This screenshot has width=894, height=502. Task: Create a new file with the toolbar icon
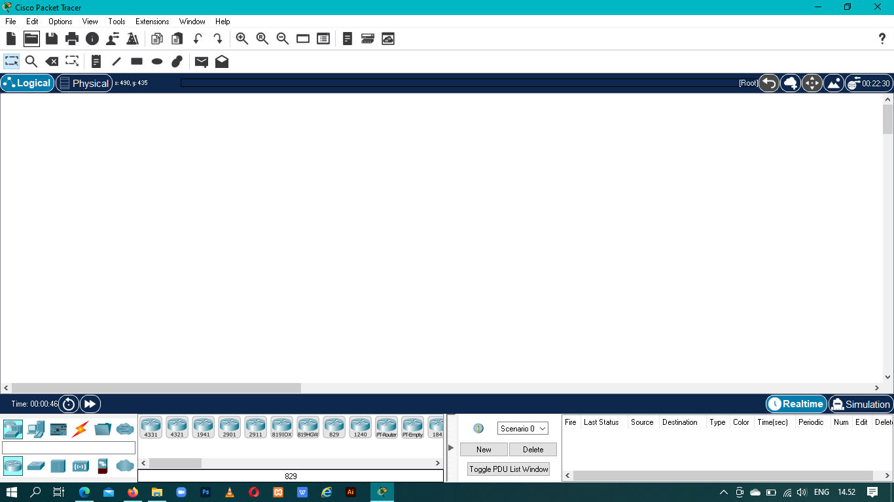point(11,39)
